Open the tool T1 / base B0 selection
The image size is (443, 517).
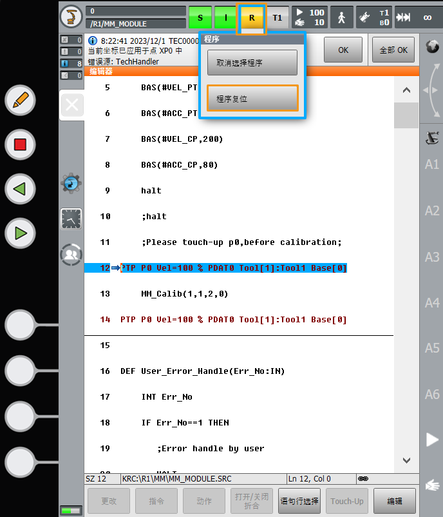pos(374,17)
